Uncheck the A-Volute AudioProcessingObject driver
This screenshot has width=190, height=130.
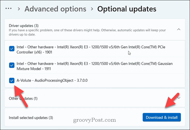pos(12,81)
